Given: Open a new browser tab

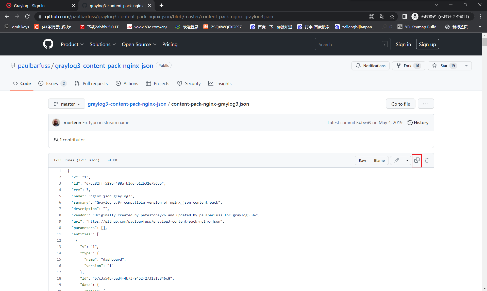Looking at the screenshot, I should pos(161,5).
